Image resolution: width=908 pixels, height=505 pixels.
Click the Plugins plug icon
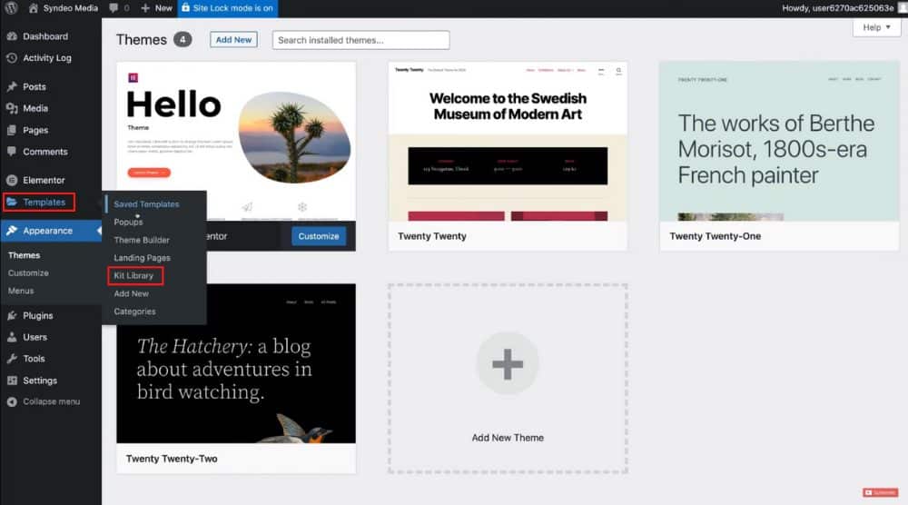pyautogui.click(x=12, y=316)
